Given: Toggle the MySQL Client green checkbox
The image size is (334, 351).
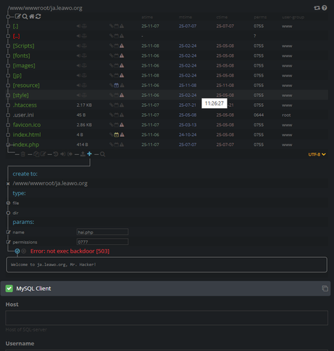Looking at the screenshot, I should (x=9, y=289).
